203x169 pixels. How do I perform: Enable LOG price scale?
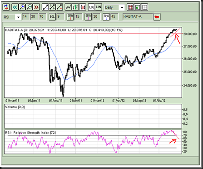click(x=91, y=7)
